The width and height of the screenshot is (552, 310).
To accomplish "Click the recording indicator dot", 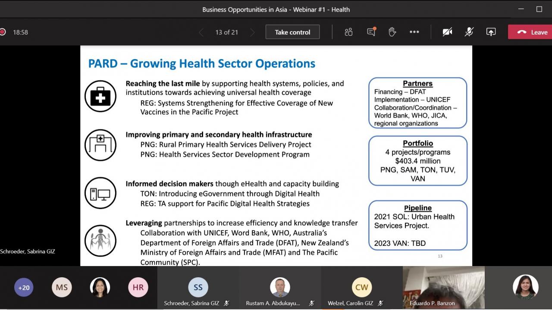I will 2,32.
